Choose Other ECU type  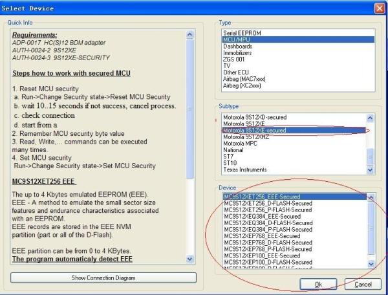(298, 72)
